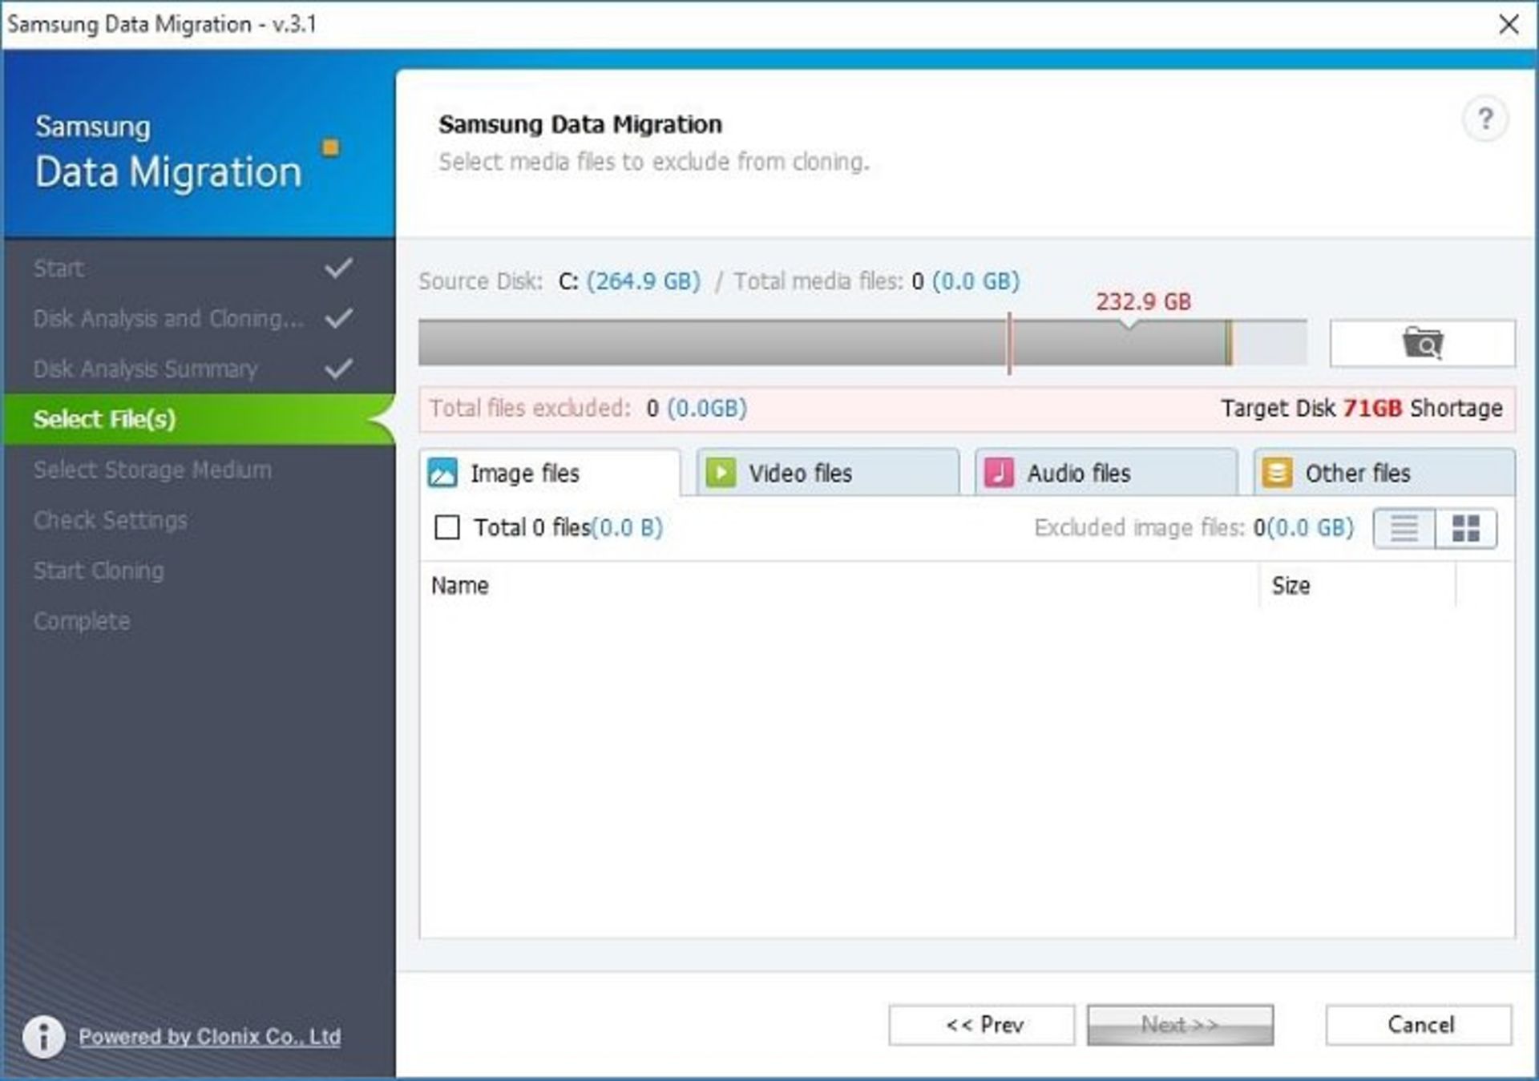The image size is (1539, 1081).
Task: Select the Start Cloning step
Action: (x=199, y=571)
